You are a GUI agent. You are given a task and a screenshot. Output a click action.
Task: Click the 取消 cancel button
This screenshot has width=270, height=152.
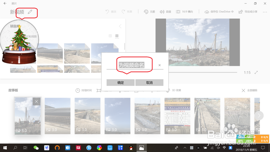(x=149, y=83)
